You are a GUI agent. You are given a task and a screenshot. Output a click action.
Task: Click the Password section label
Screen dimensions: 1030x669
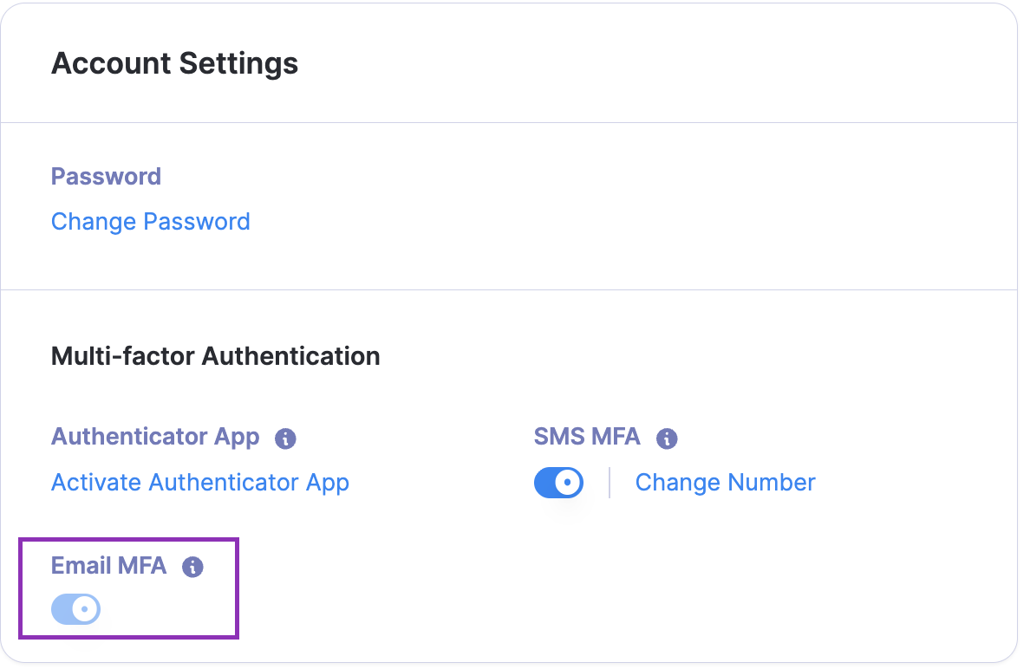tap(106, 177)
